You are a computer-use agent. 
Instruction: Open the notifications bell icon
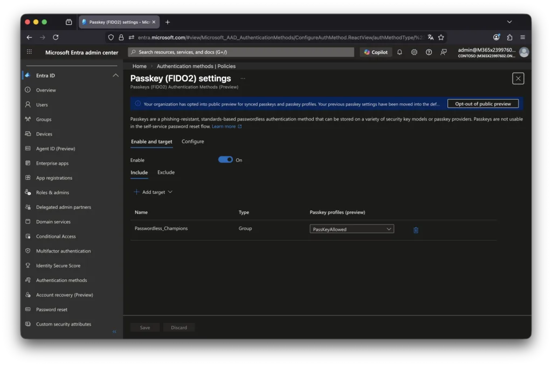399,52
